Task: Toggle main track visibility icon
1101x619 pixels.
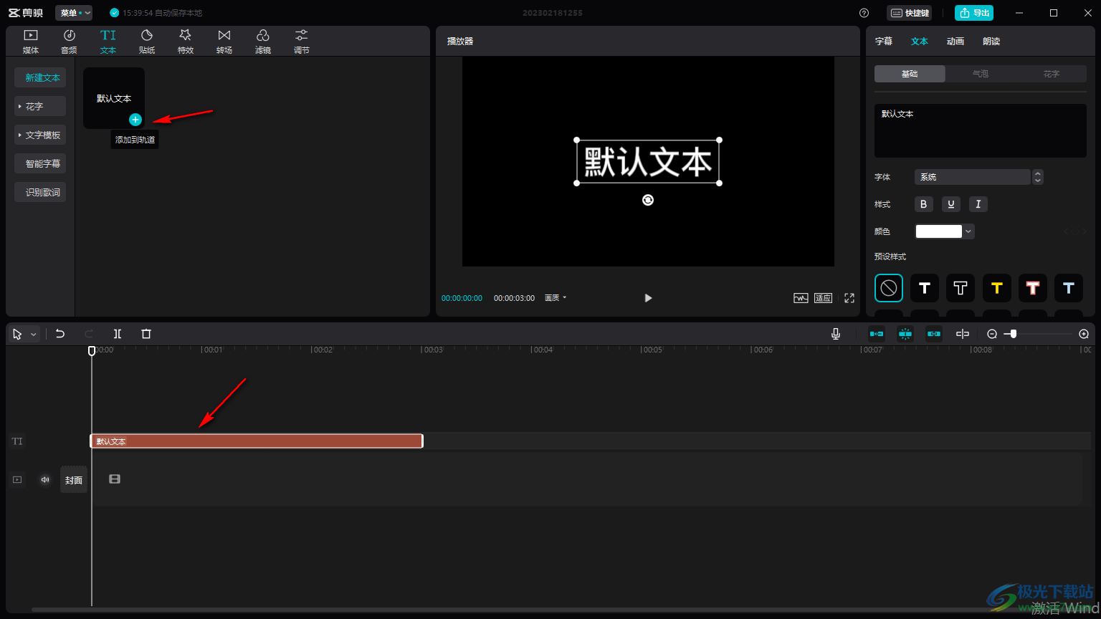Action: tap(17, 479)
